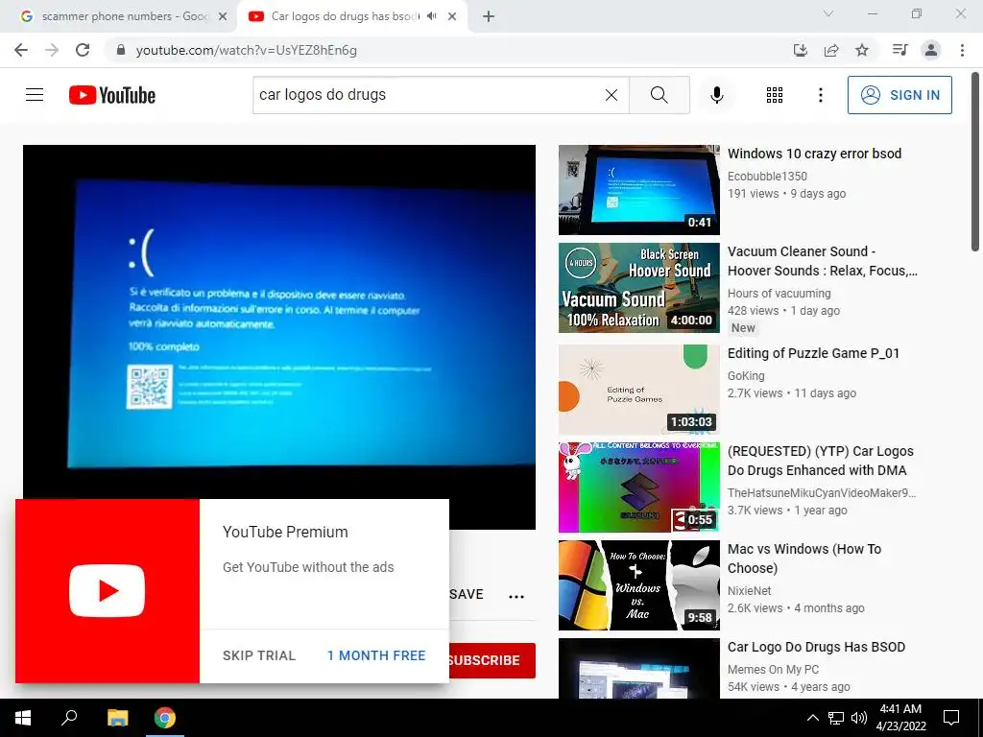Go forward in browser history
The image size is (983, 737).
pos(52,50)
